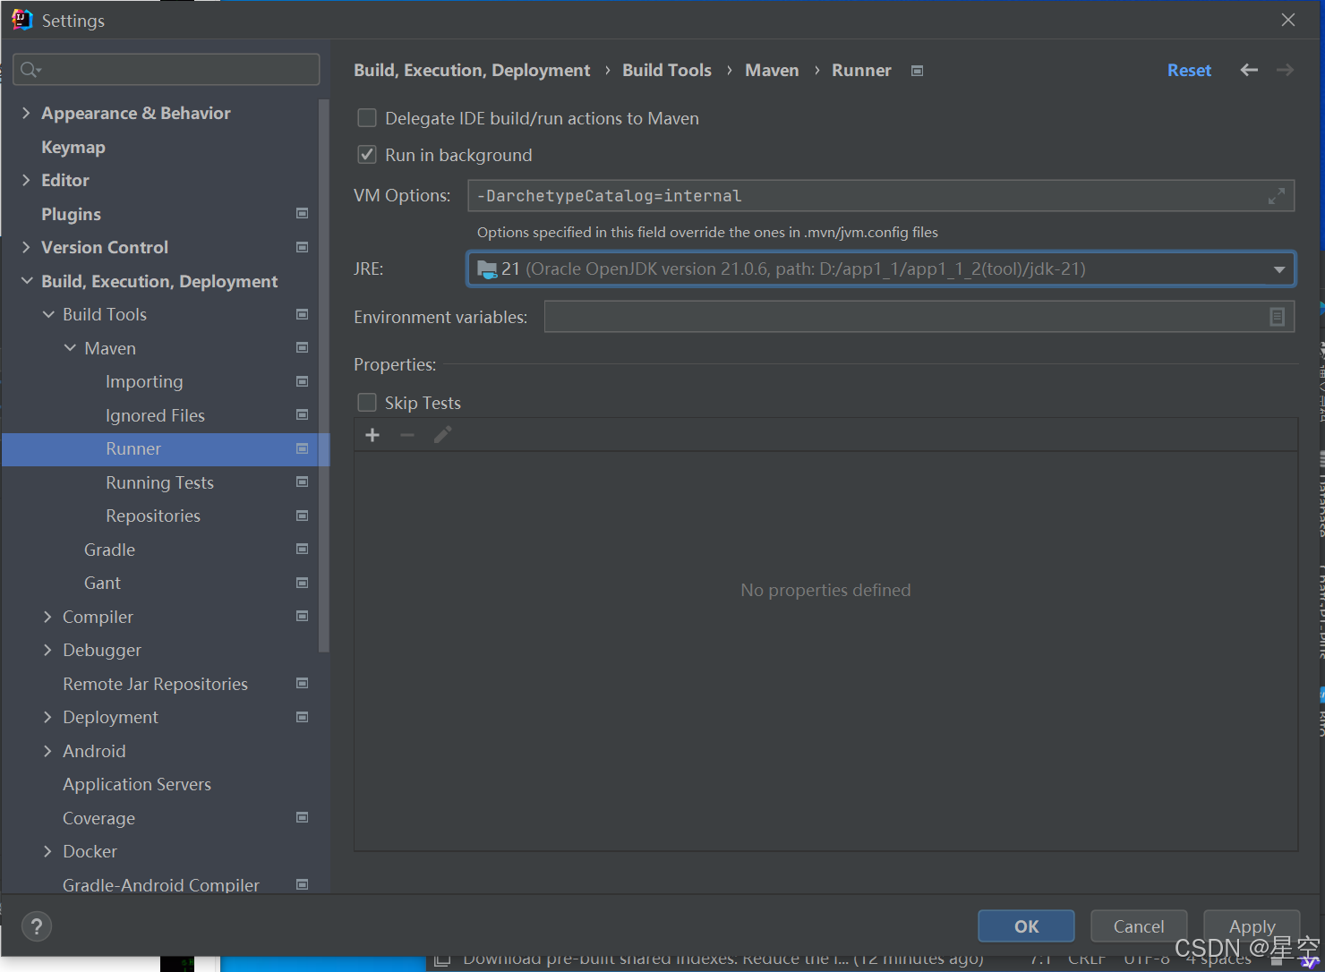Expand the VM Options field editor
Viewport: 1325px width, 972px height.
pos(1277,196)
